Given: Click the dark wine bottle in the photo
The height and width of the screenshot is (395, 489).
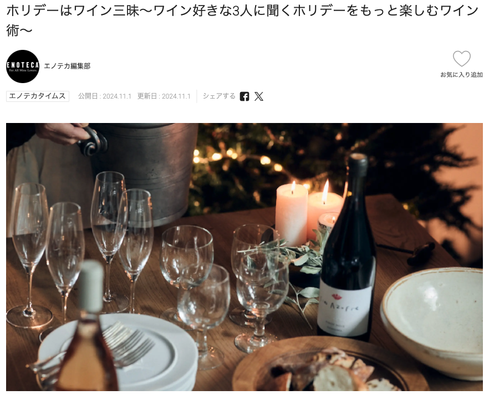Looking at the screenshot, I should (x=348, y=248).
